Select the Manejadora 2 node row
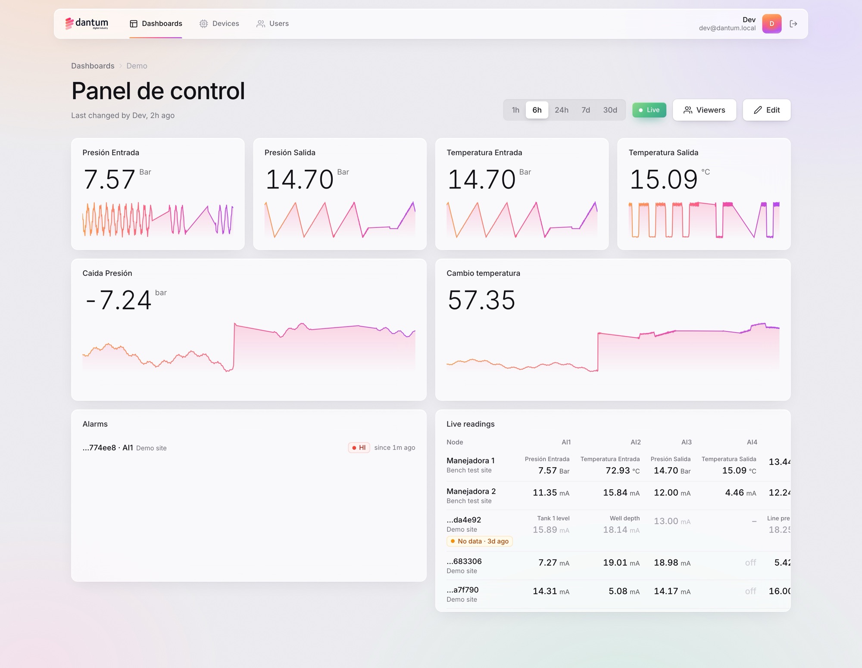Image resolution: width=862 pixels, height=668 pixels. coord(618,496)
